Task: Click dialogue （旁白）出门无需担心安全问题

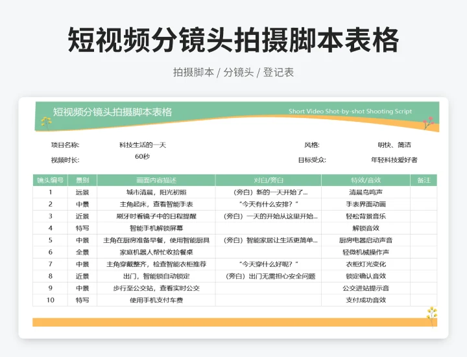Action: (269, 276)
